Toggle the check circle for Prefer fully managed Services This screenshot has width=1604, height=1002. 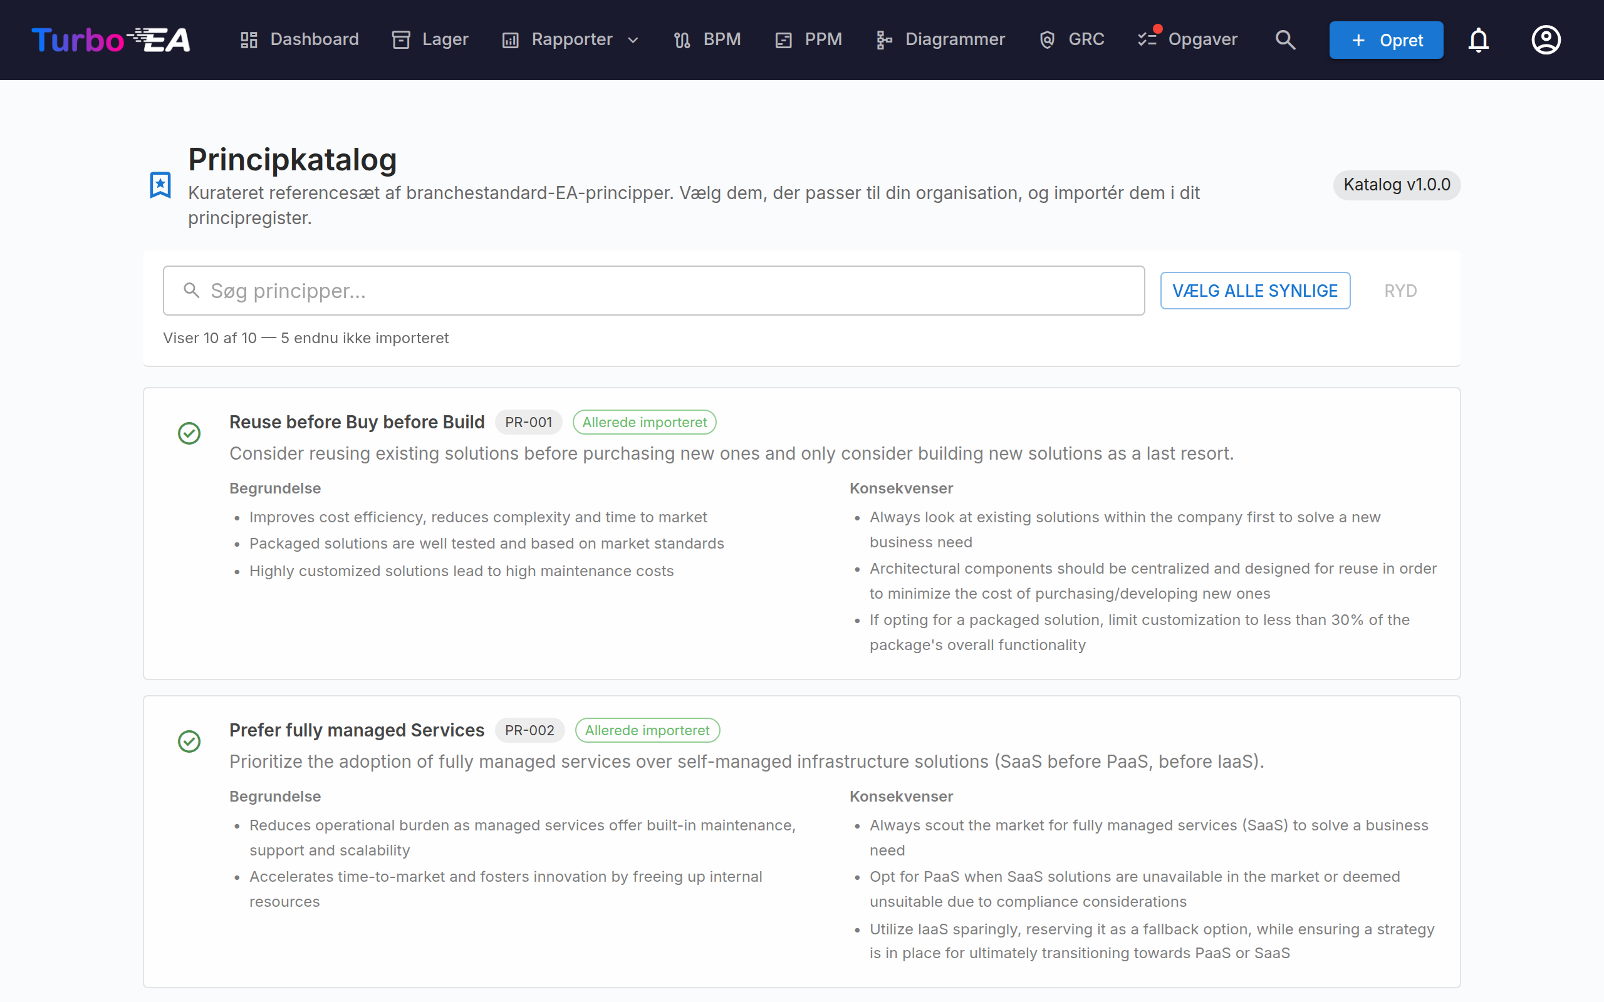tap(190, 741)
